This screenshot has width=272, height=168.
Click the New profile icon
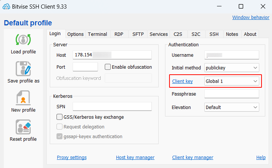point(23,98)
